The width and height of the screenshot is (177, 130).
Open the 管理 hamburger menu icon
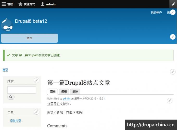[x=4, y=4]
